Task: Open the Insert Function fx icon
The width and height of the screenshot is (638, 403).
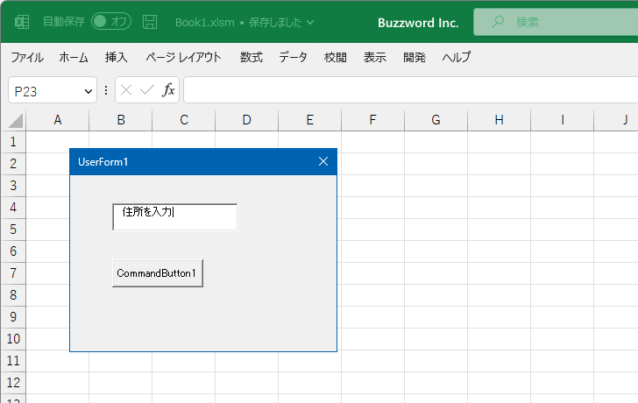Action: click(168, 90)
